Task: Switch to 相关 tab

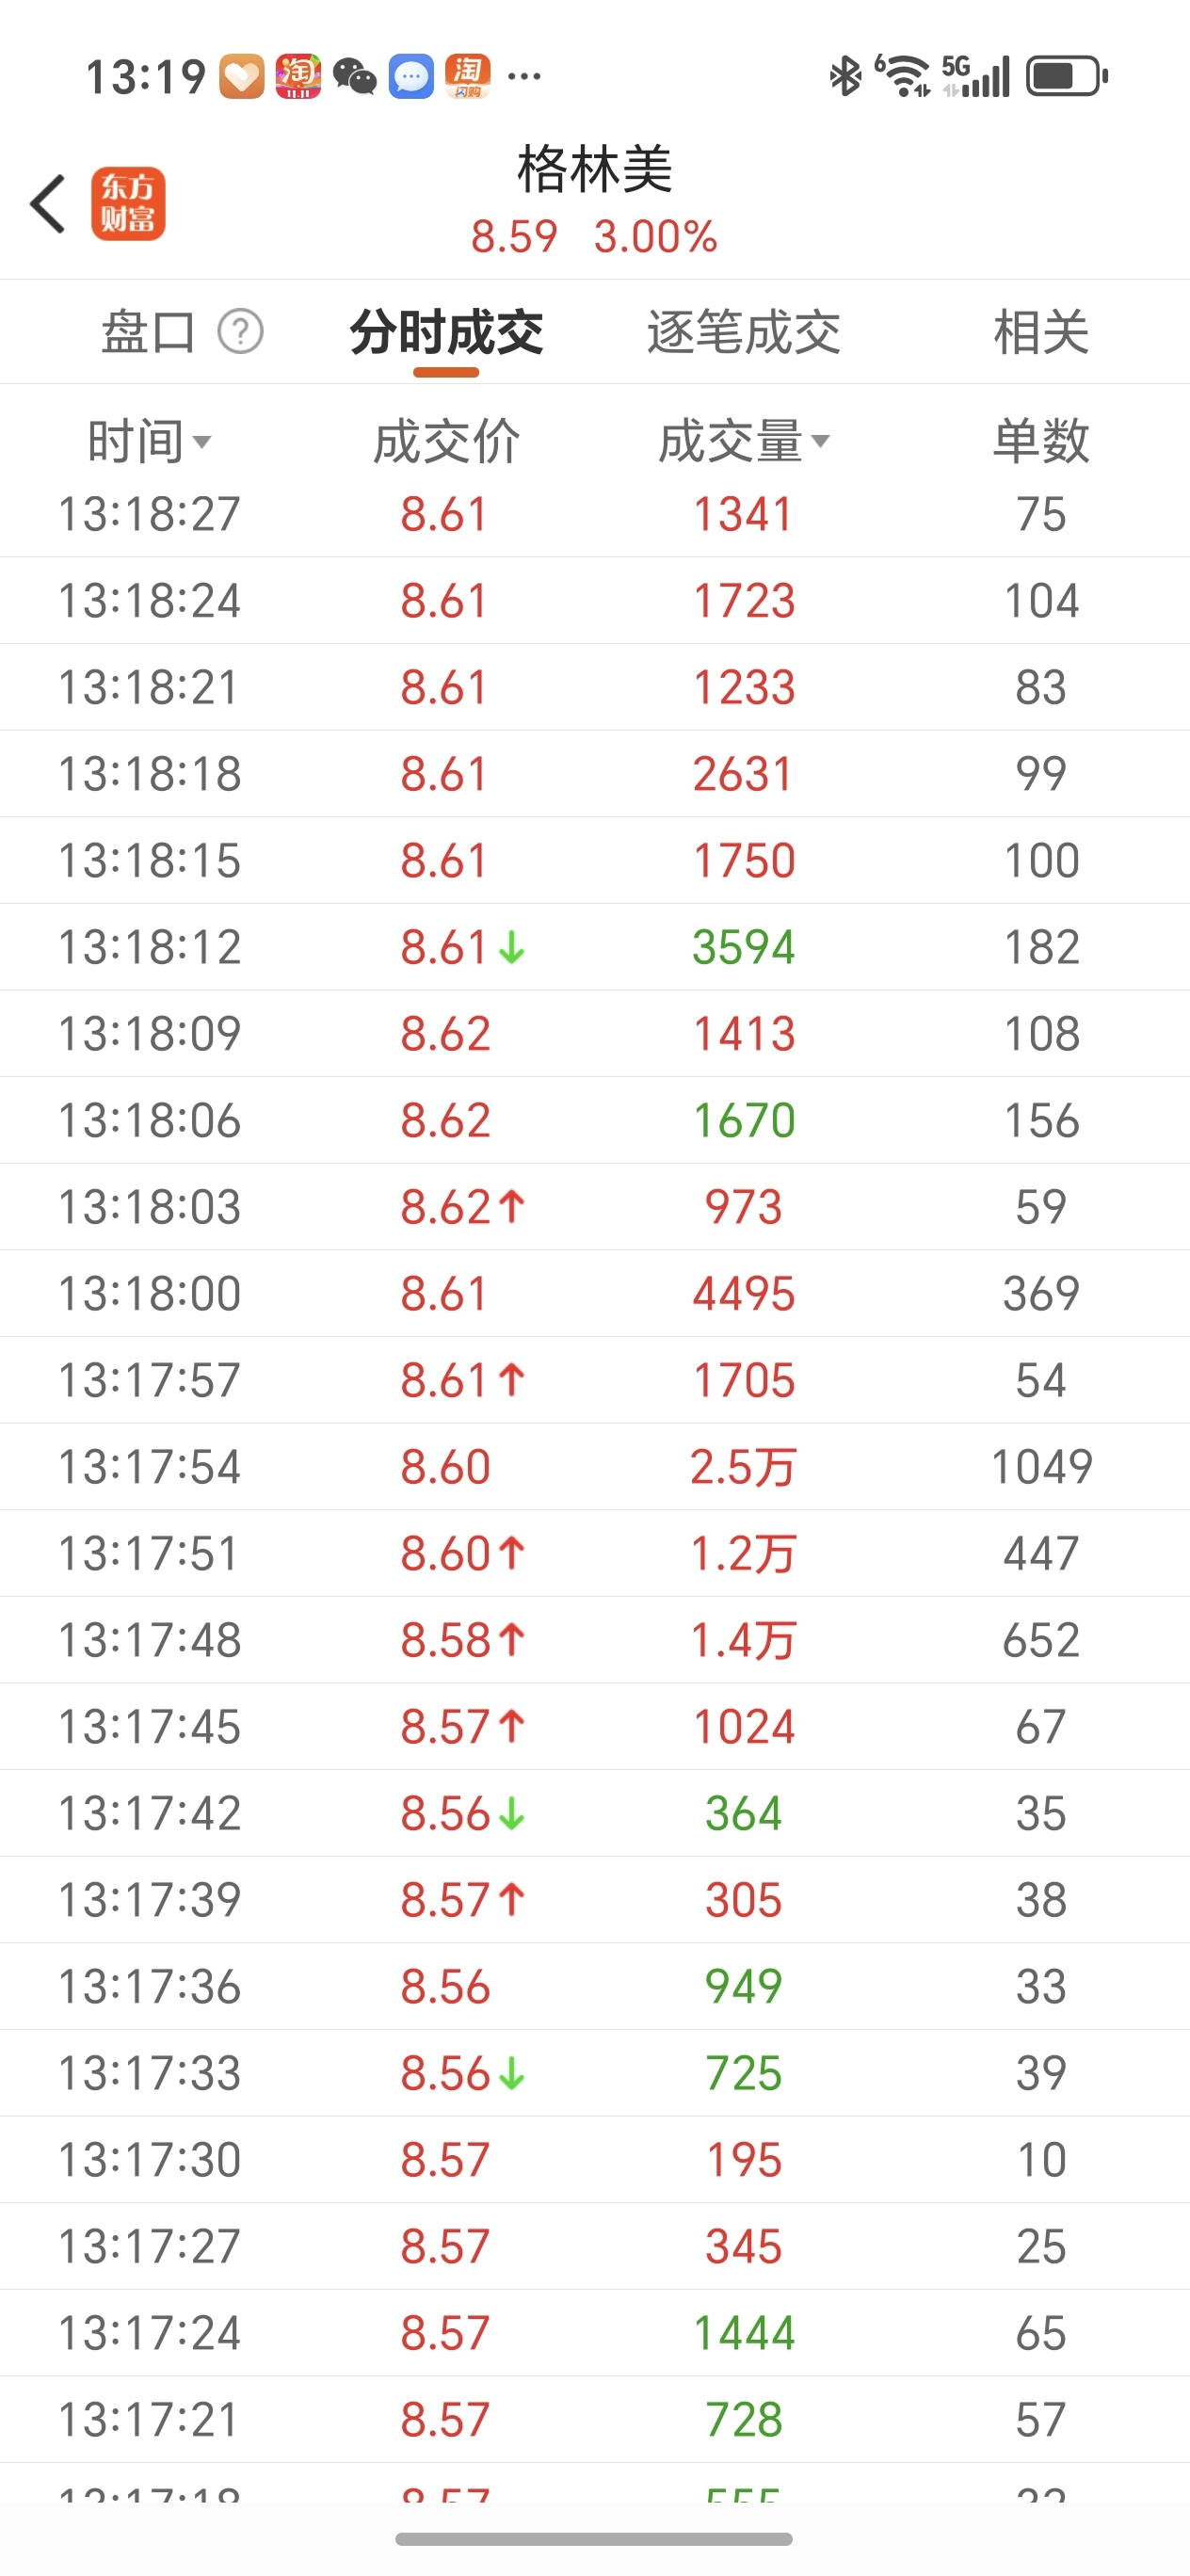Action: tap(1040, 332)
